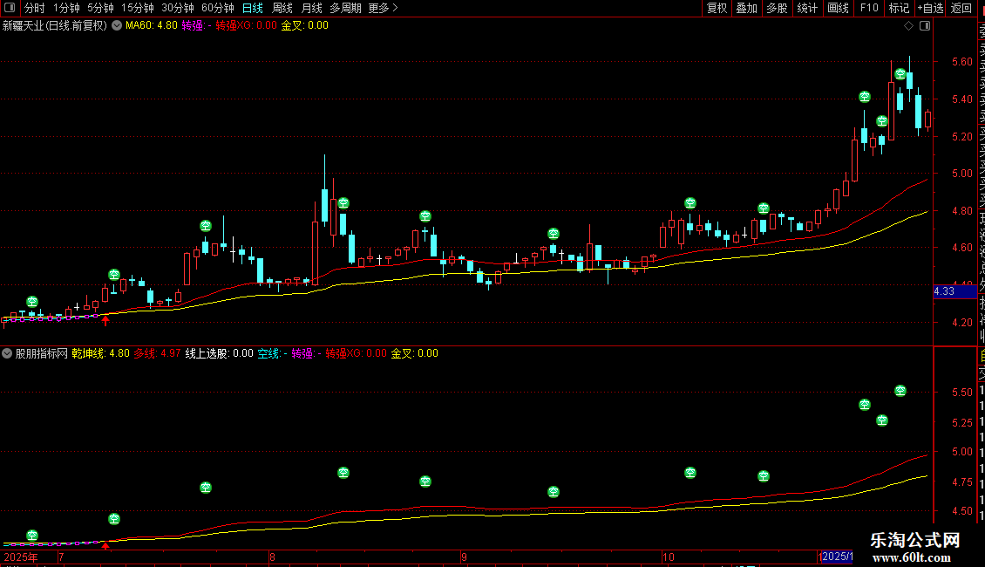Add stock via +自选 button
The image size is (985, 567).
[930, 8]
